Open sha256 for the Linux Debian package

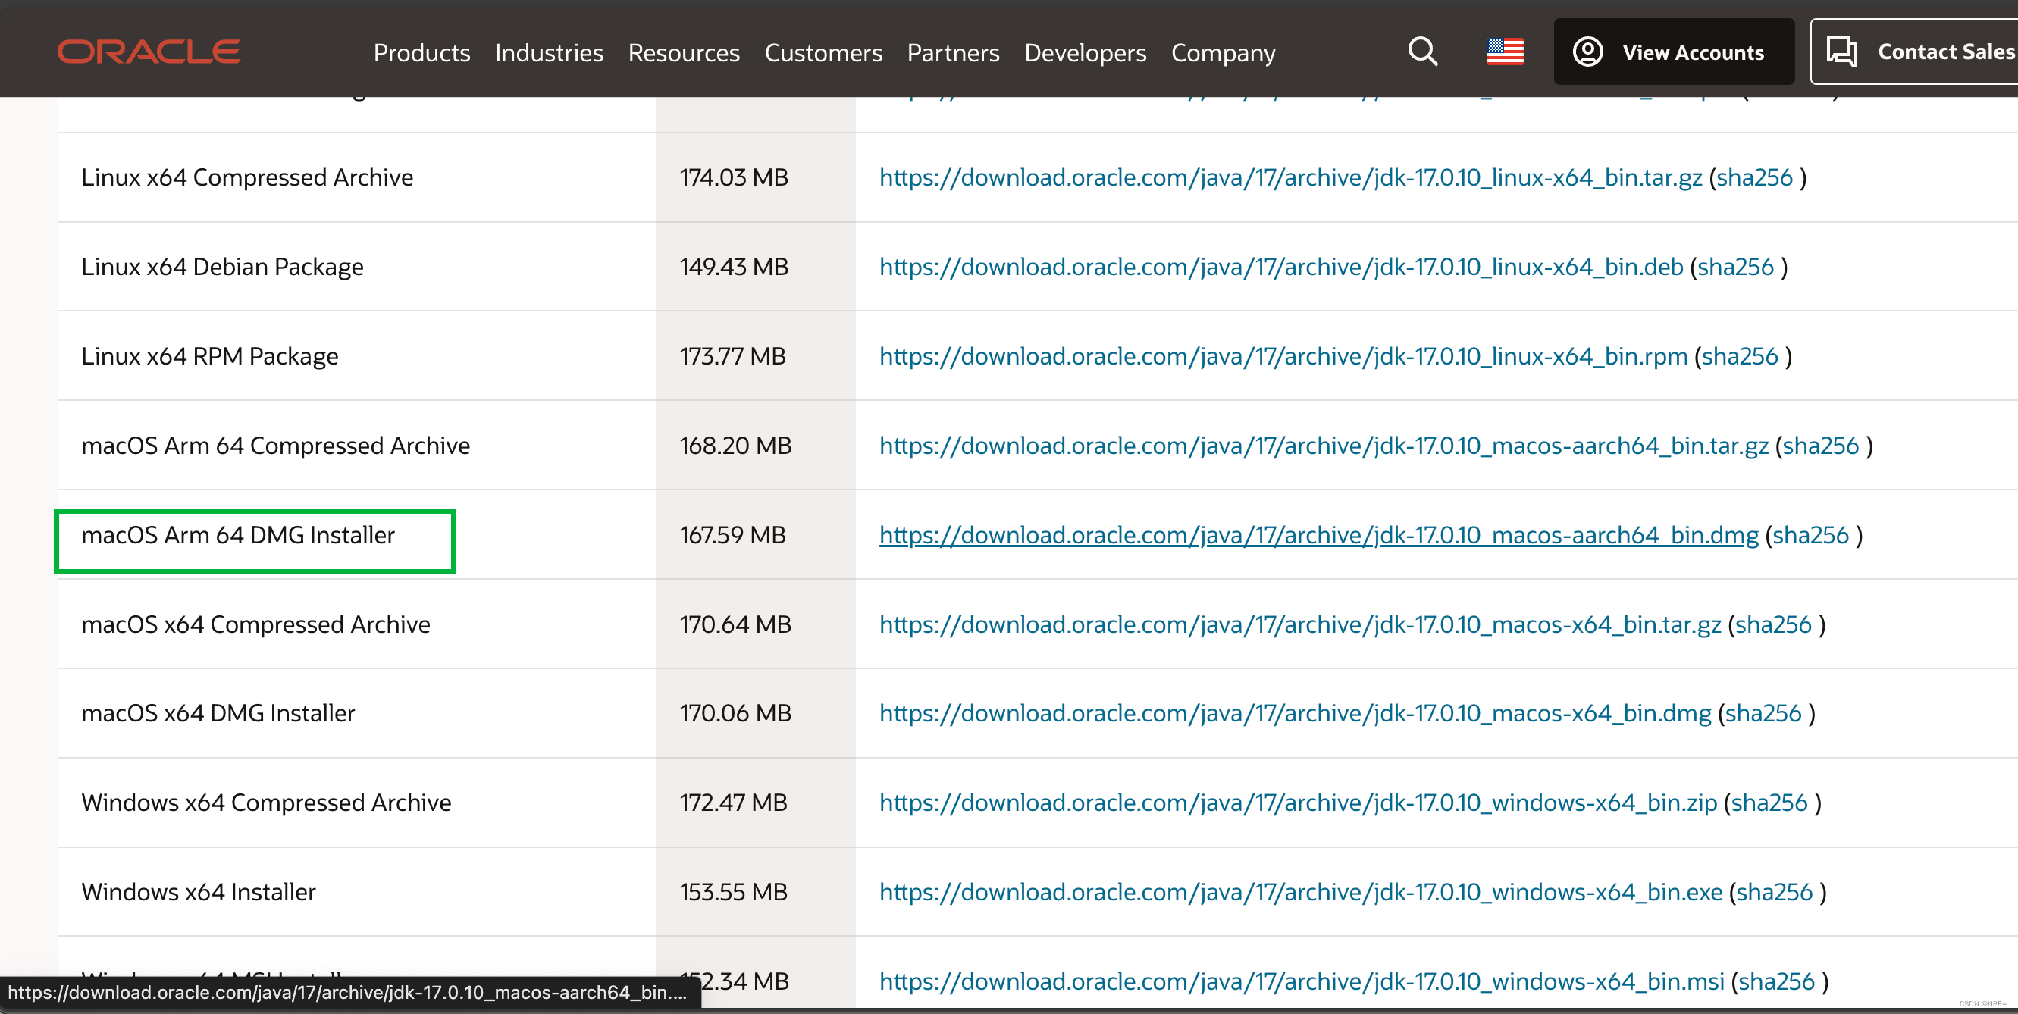click(x=1735, y=267)
